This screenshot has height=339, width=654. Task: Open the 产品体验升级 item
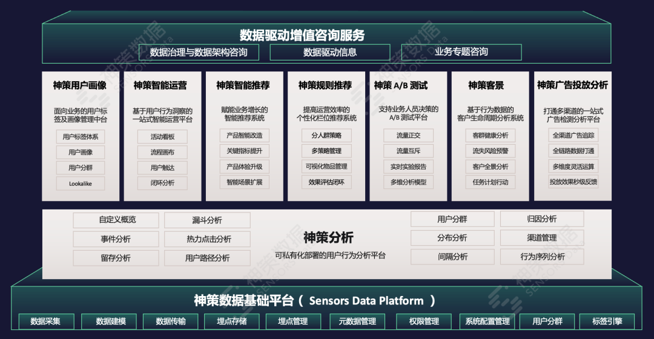tap(245, 166)
